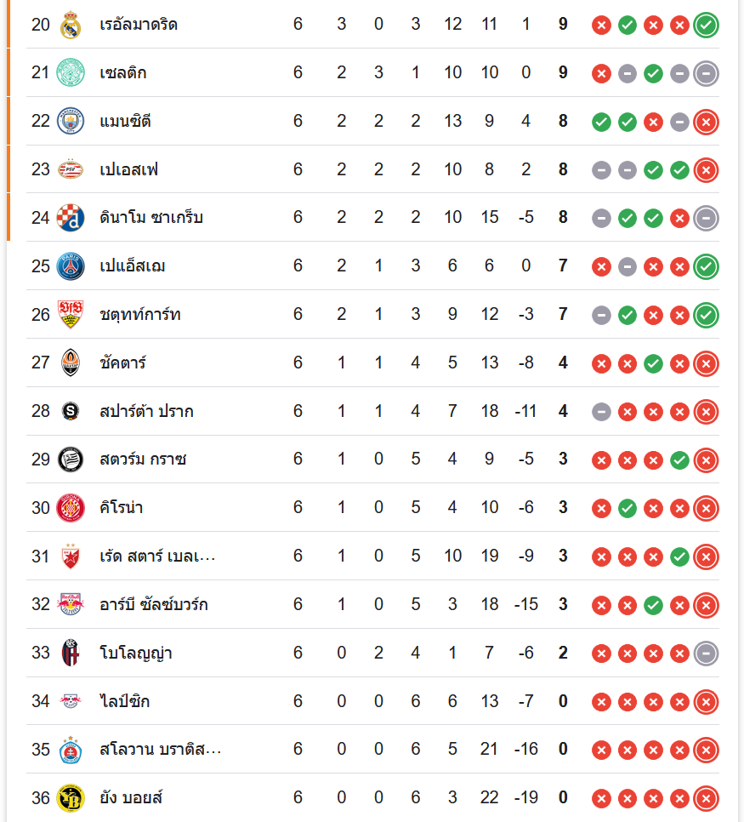Image resolution: width=744 pixels, height=822 pixels.
Task: Click the ไลป์ซิก team name
Action: (125, 702)
